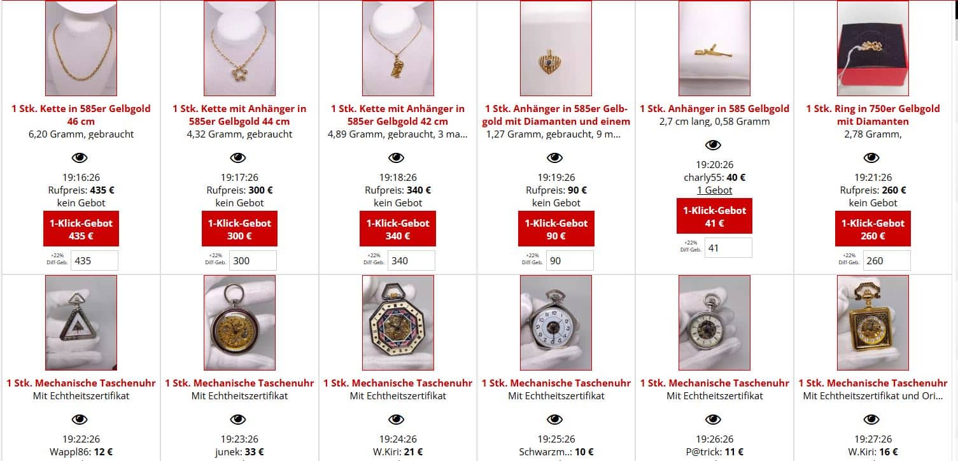
Task: Click eye icon above Wappl86 bid
Action: 80,420
